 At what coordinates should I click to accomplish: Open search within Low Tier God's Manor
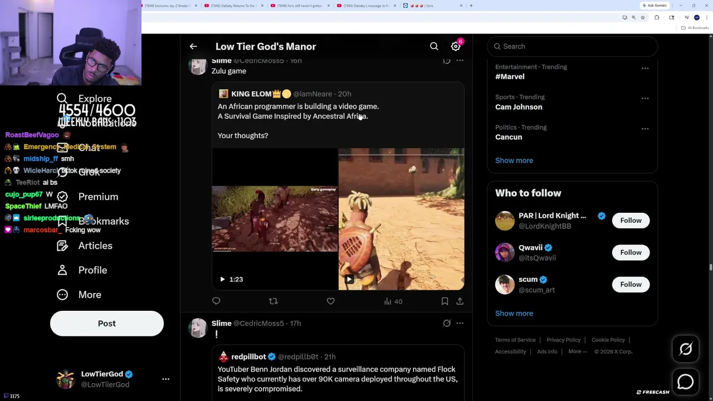pos(434,47)
